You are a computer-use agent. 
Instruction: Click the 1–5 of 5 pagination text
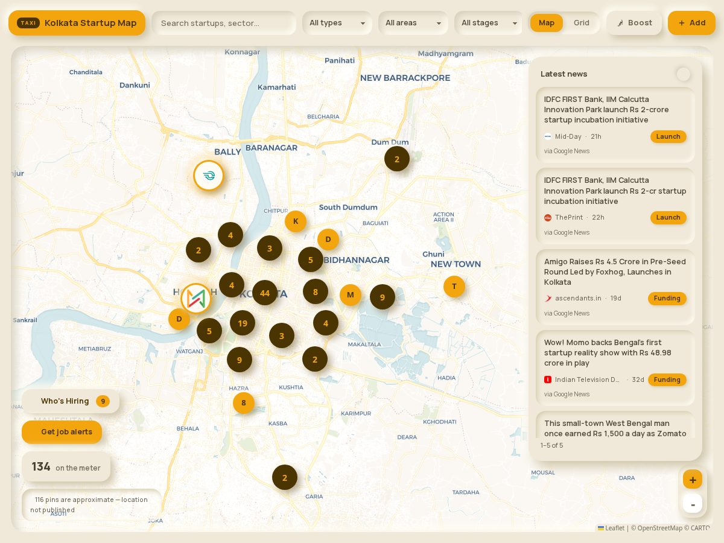click(552, 445)
